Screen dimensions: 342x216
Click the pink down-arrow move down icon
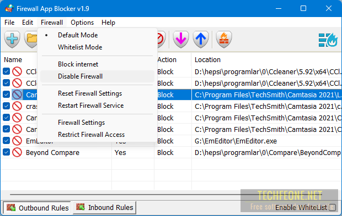(181, 39)
